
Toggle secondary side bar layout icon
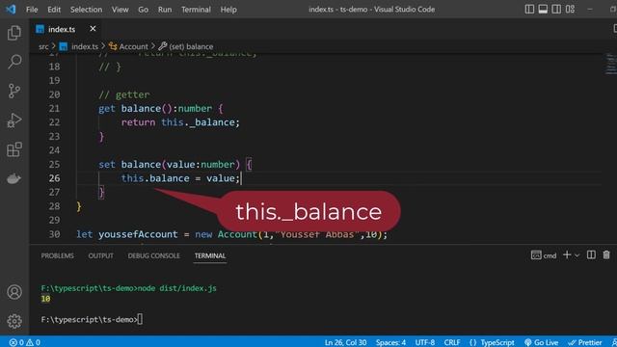click(x=556, y=9)
